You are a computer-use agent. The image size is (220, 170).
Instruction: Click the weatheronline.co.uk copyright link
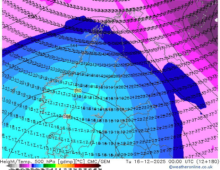coord(191,167)
